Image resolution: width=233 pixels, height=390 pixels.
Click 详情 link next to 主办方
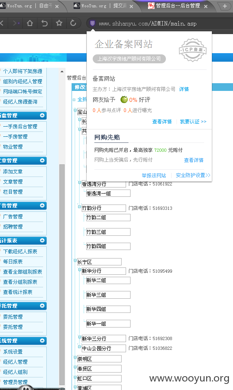point(184,89)
